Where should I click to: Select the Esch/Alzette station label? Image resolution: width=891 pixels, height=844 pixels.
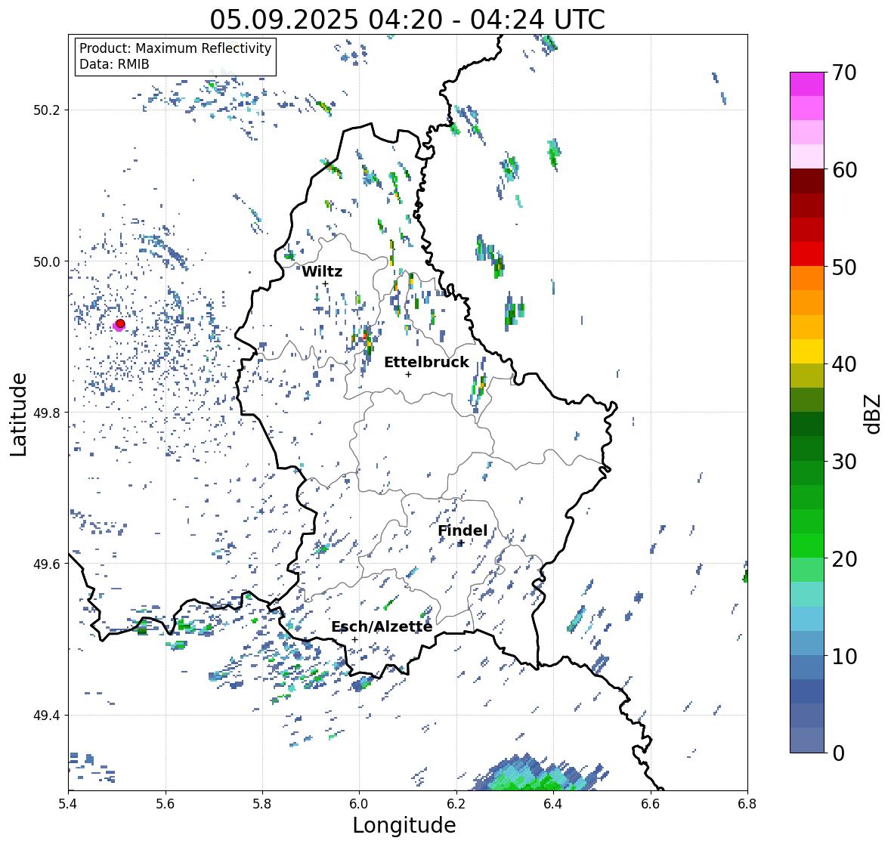coord(382,626)
